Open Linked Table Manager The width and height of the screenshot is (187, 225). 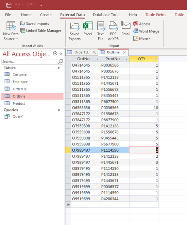point(41,31)
